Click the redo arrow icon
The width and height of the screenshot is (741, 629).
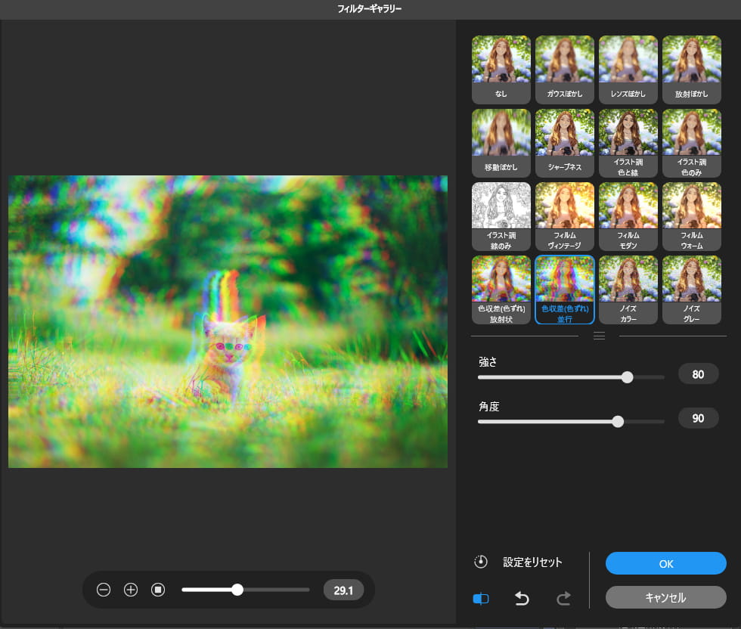(563, 599)
